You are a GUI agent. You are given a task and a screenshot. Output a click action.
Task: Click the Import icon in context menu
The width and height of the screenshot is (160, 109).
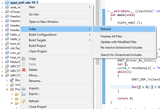[24, 89]
